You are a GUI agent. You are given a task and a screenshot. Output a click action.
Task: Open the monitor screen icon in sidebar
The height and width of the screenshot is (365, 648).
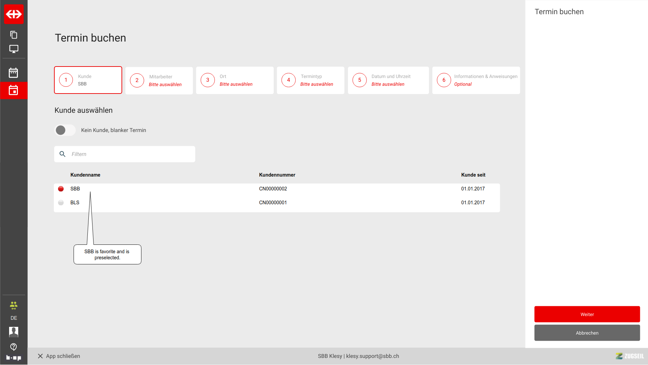coord(14,49)
